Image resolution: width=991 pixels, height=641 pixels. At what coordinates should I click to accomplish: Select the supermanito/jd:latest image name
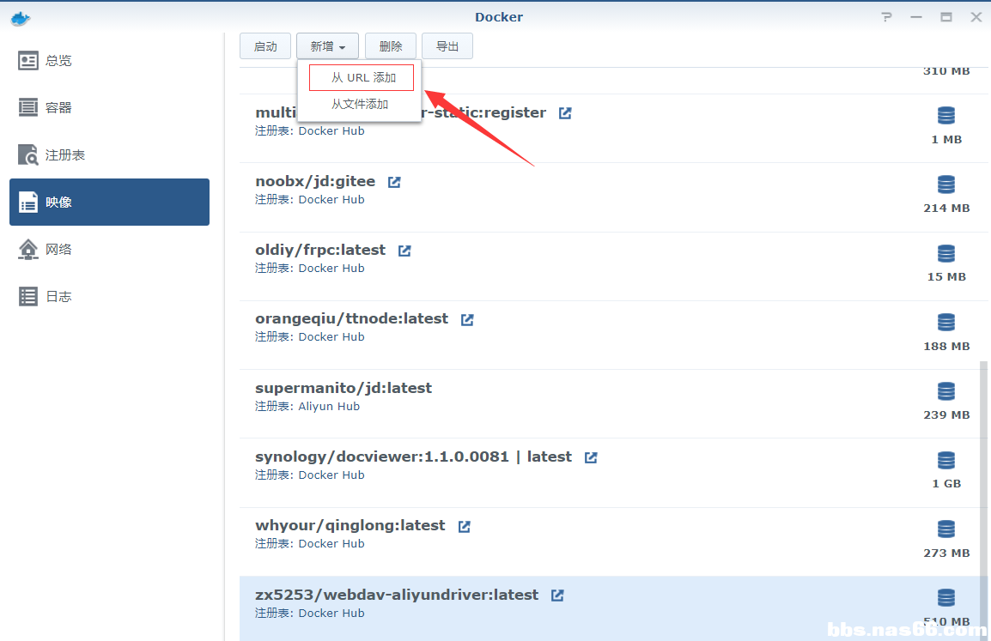[344, 388]
